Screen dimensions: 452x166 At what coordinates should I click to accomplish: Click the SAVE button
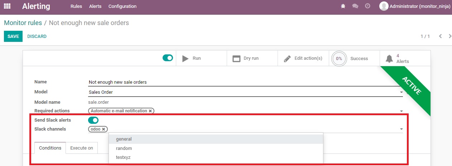tap(13, 36)
